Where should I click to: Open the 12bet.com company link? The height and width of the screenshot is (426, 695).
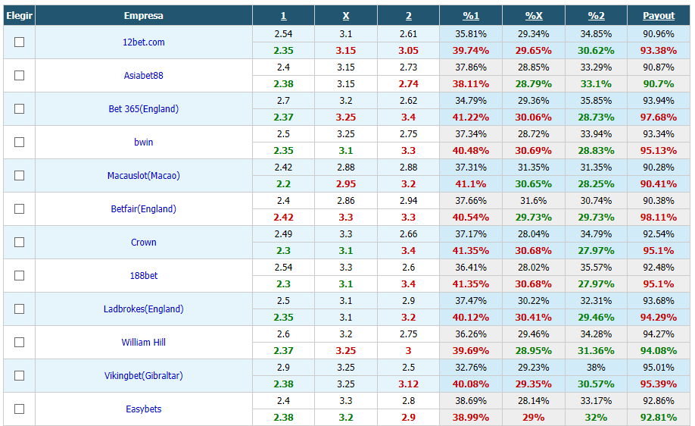pyautogui.click(x=144, y=42)
